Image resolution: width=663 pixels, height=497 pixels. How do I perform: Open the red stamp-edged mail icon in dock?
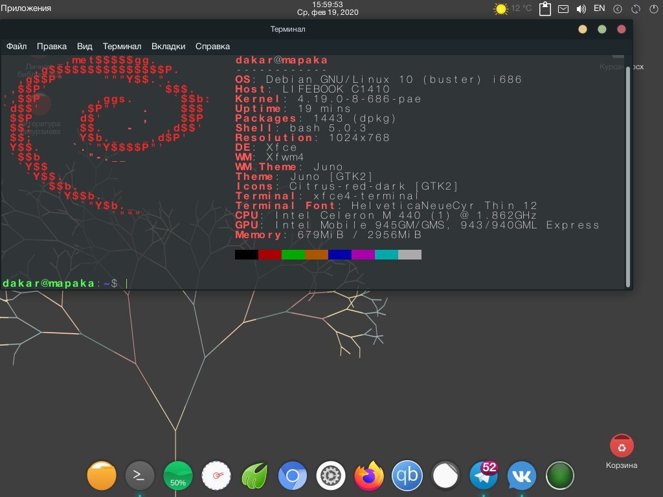(x=216, y=476)
